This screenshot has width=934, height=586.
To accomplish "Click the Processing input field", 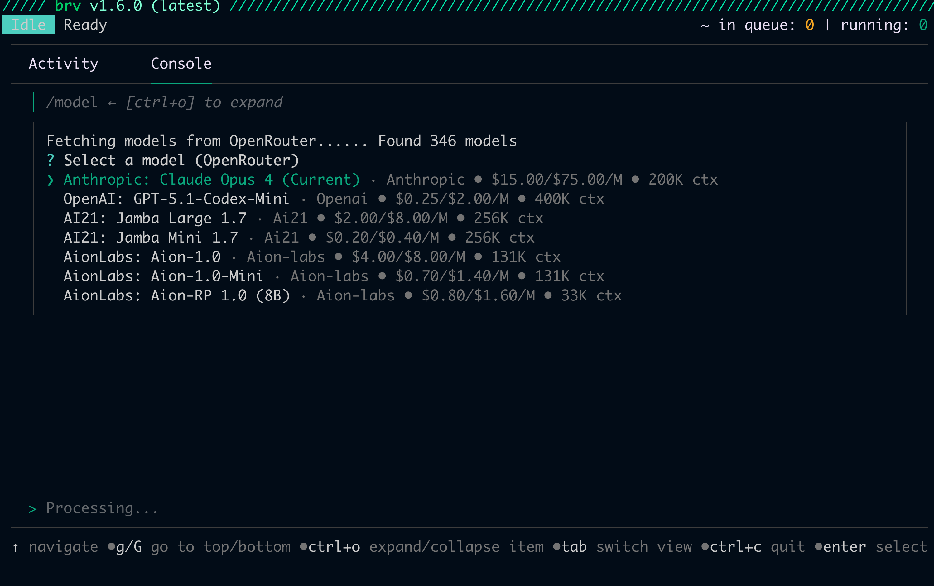I will point(102,508).
